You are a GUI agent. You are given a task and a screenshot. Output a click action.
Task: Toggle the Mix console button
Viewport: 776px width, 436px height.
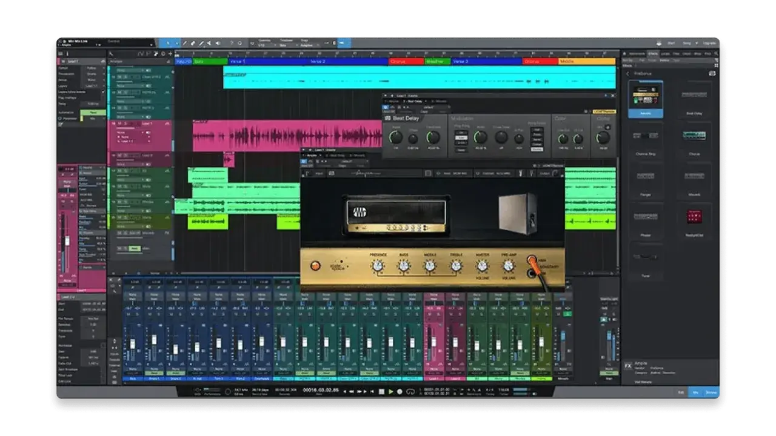point(695,392)
